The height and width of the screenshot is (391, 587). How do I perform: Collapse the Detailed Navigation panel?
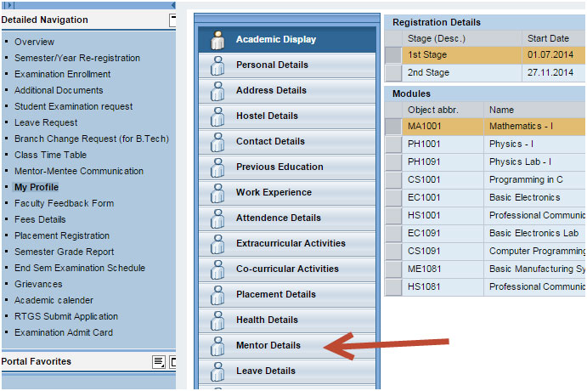click(x=172, y=20)
